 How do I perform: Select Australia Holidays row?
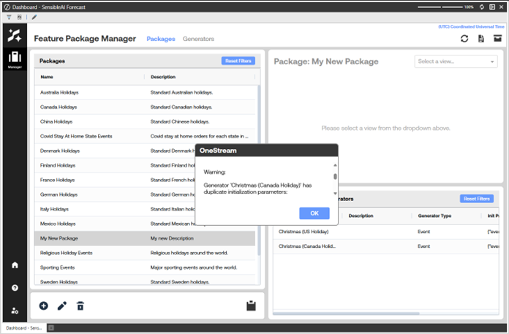tap(145, 92)
